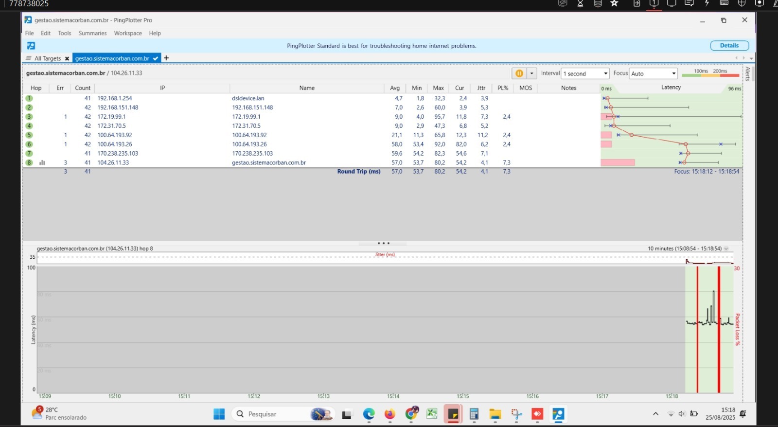Open the Windows Start menu
The height and width of the screenshot is (427, 778).
point(219,414)
